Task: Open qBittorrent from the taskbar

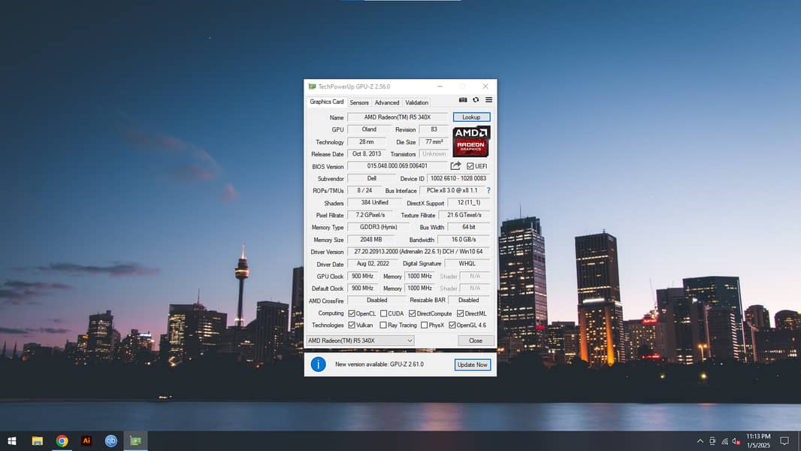Action: pyautogui.click(x=111, y=440)
